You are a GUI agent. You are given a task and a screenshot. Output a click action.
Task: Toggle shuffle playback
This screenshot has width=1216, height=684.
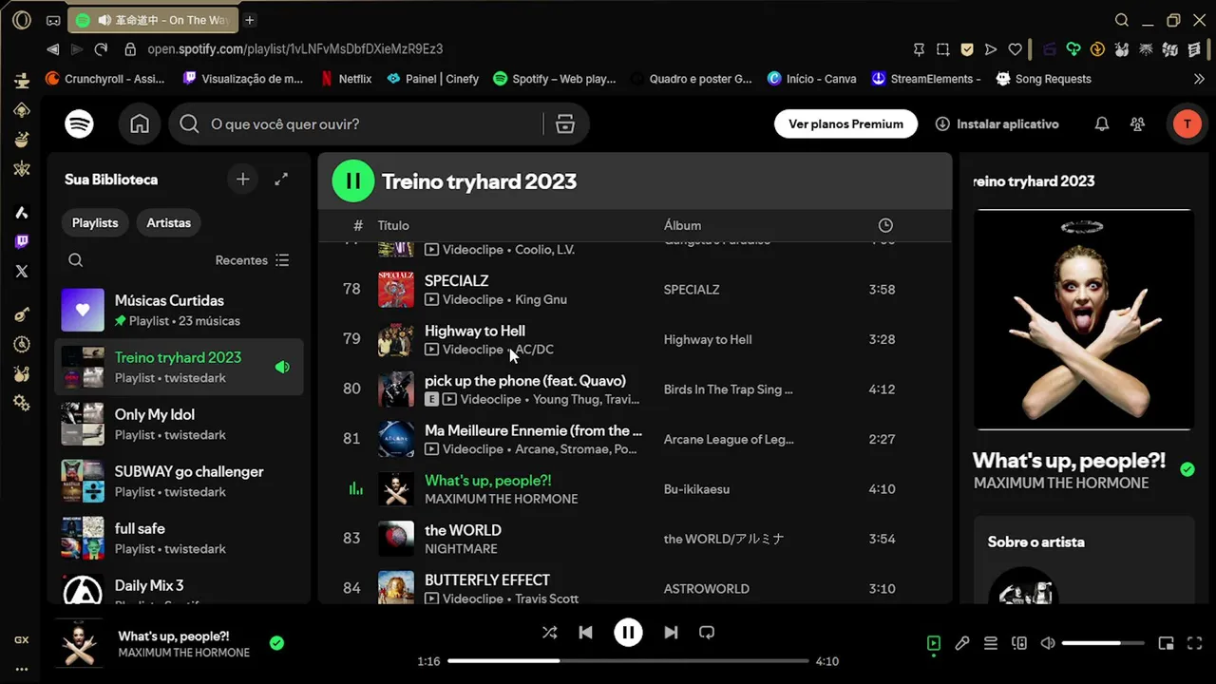click(549, 633)
